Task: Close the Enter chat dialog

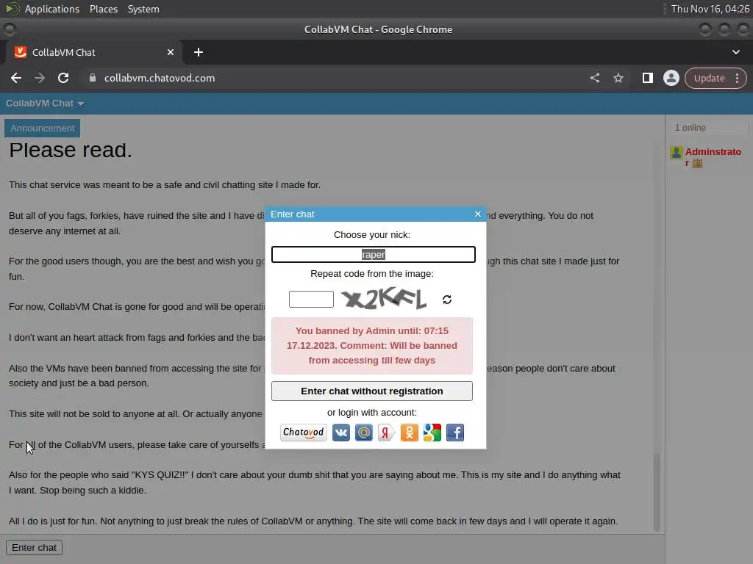Action: (477, 214)
